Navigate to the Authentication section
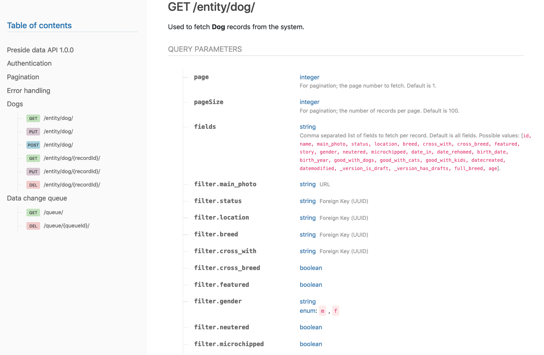 (x=29, y=63)
